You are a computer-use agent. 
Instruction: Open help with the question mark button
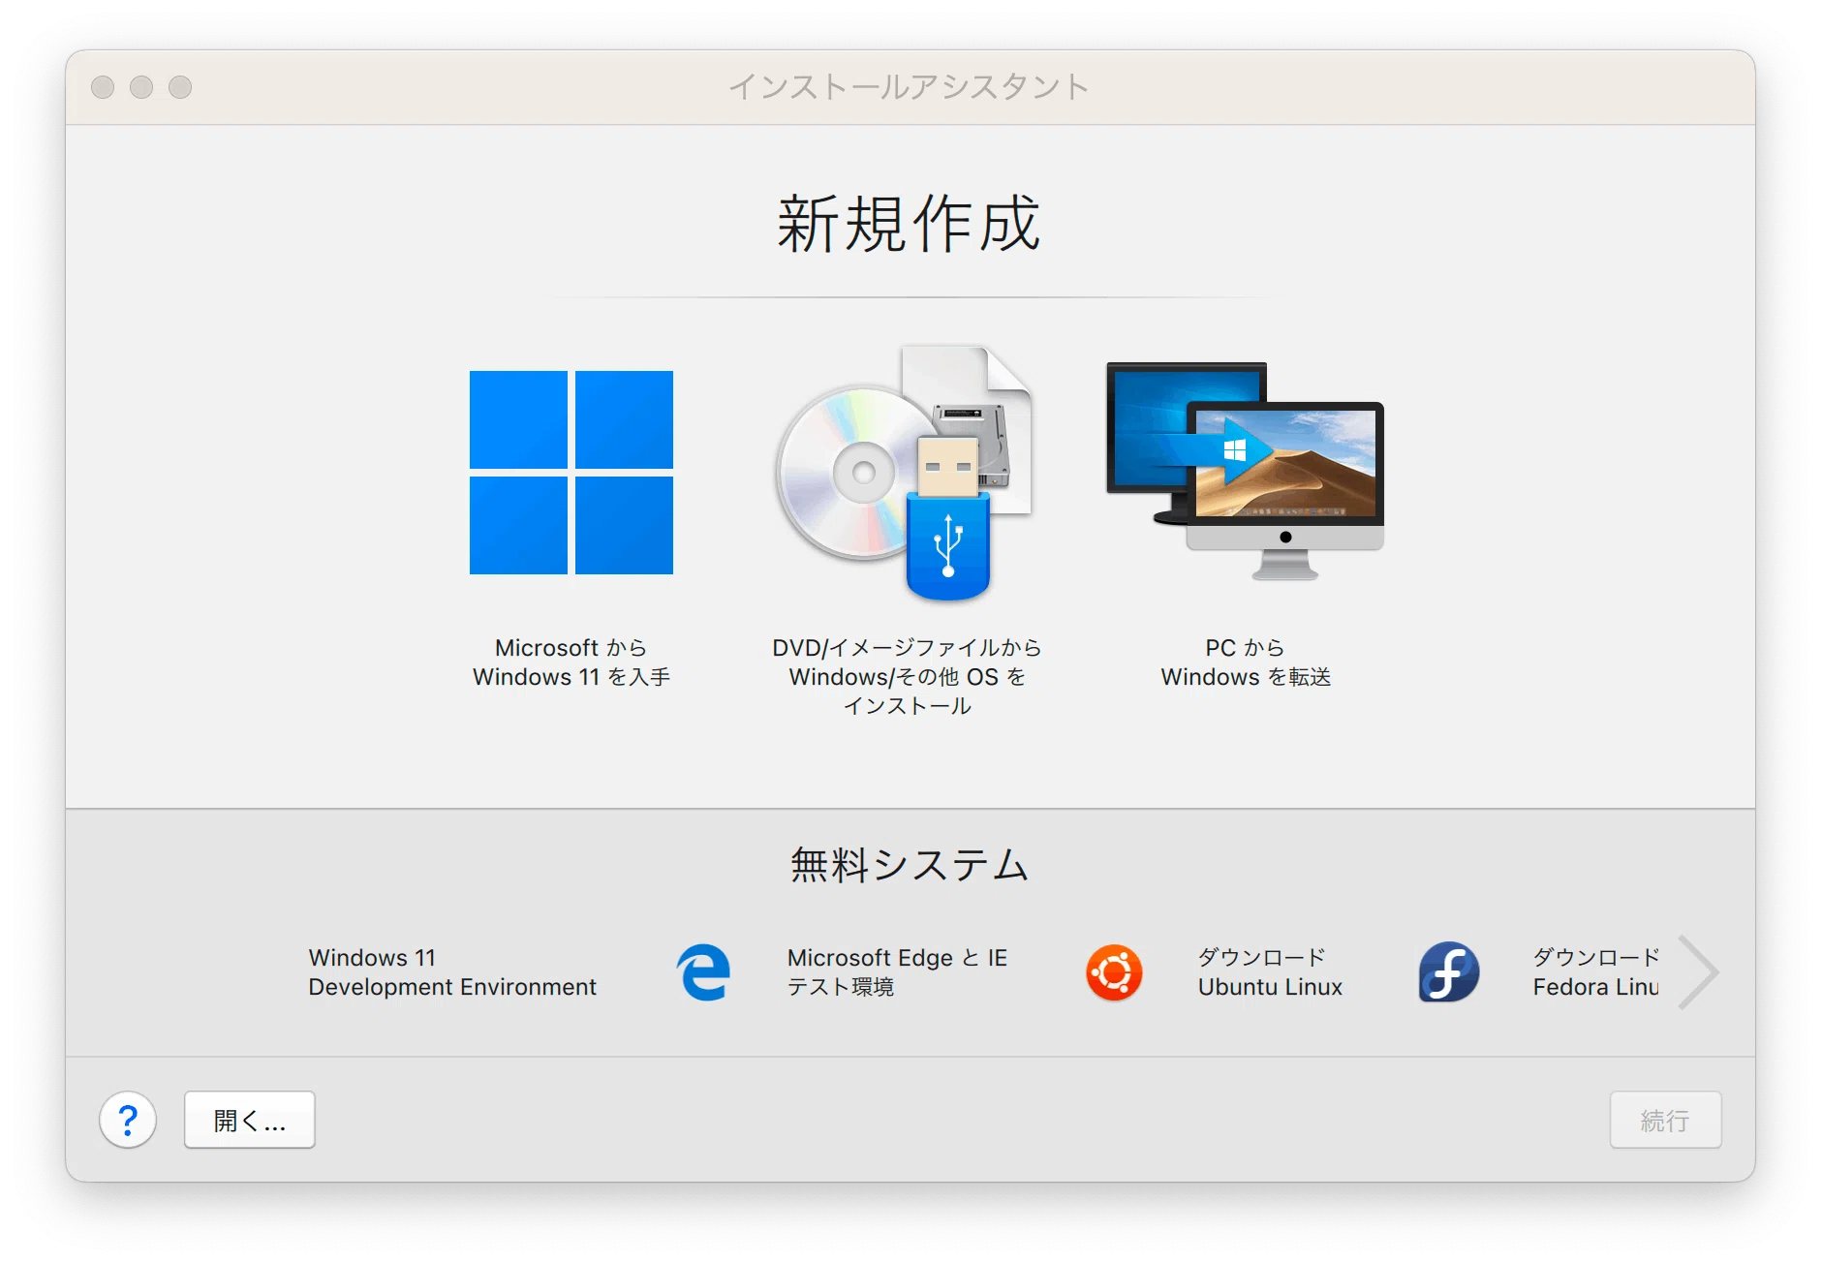click(128, 1121)
